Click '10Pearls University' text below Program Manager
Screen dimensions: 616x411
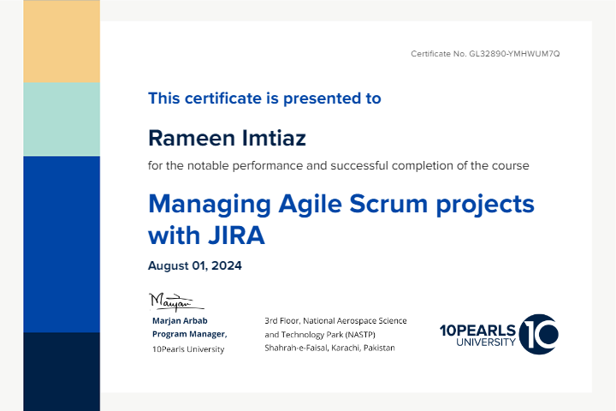[x=188, y=348]
